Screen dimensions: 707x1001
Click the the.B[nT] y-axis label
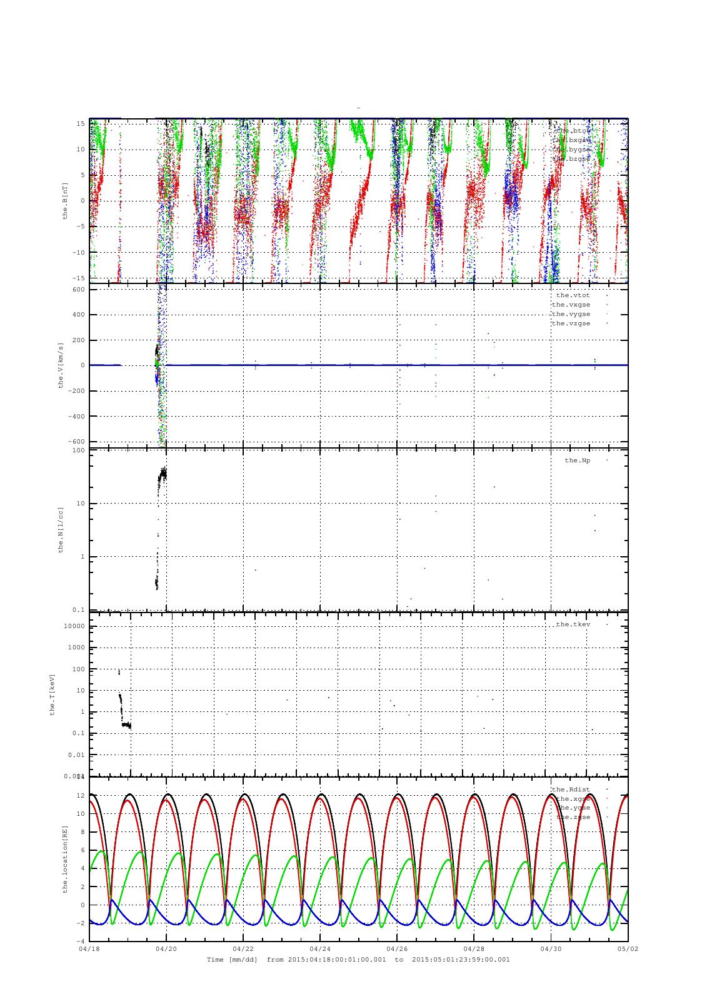[64, 200]
